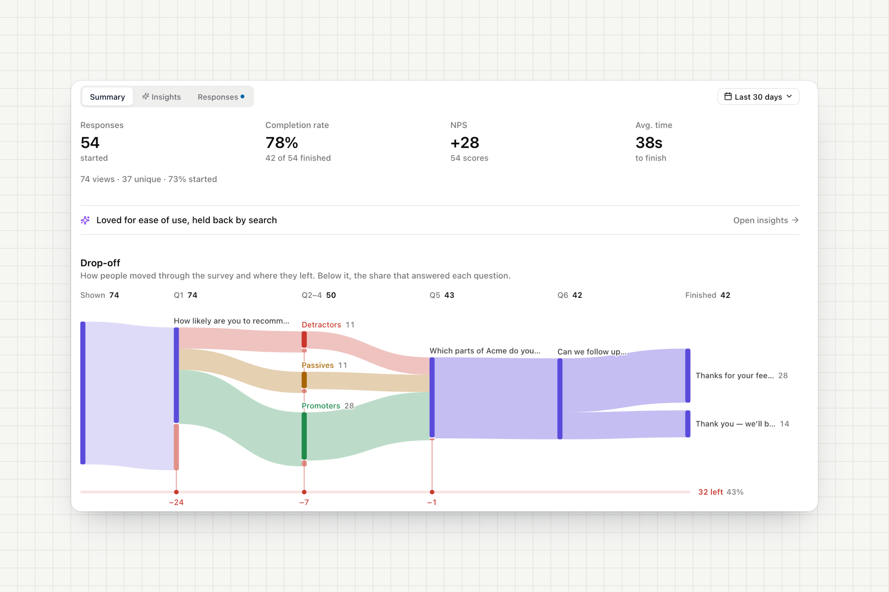Open the Last 30 days dropdown

tap(758, 97)
